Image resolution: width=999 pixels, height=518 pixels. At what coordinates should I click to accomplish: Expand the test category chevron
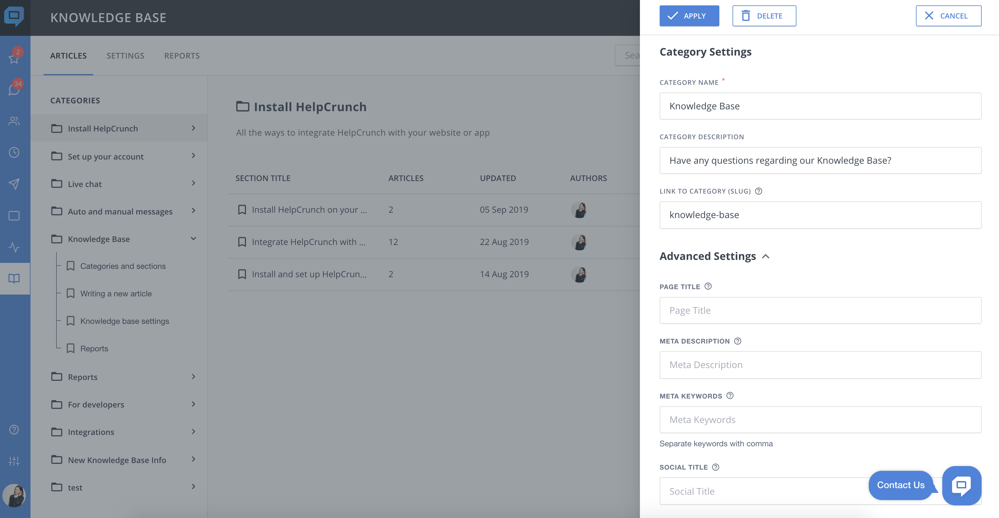tap(194, 487)
